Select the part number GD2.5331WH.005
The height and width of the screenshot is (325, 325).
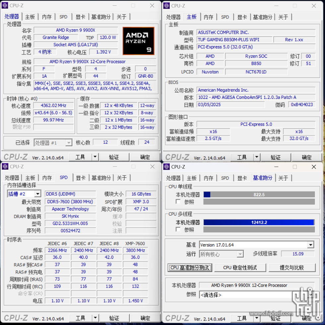pos(70,223)
